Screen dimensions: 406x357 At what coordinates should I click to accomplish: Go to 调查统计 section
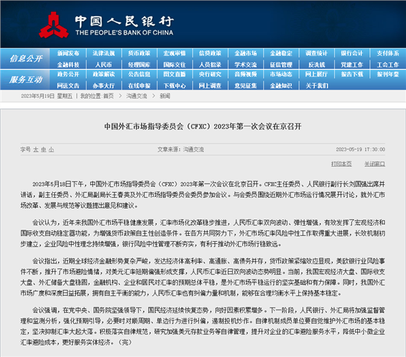tap(316, 53)
